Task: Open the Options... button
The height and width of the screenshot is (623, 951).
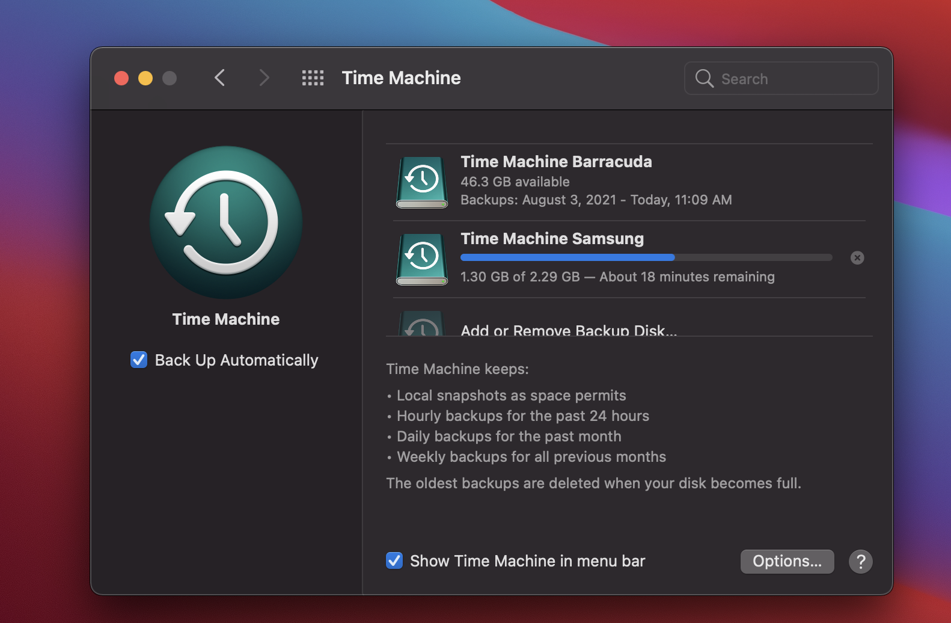Action: (787, 561)
